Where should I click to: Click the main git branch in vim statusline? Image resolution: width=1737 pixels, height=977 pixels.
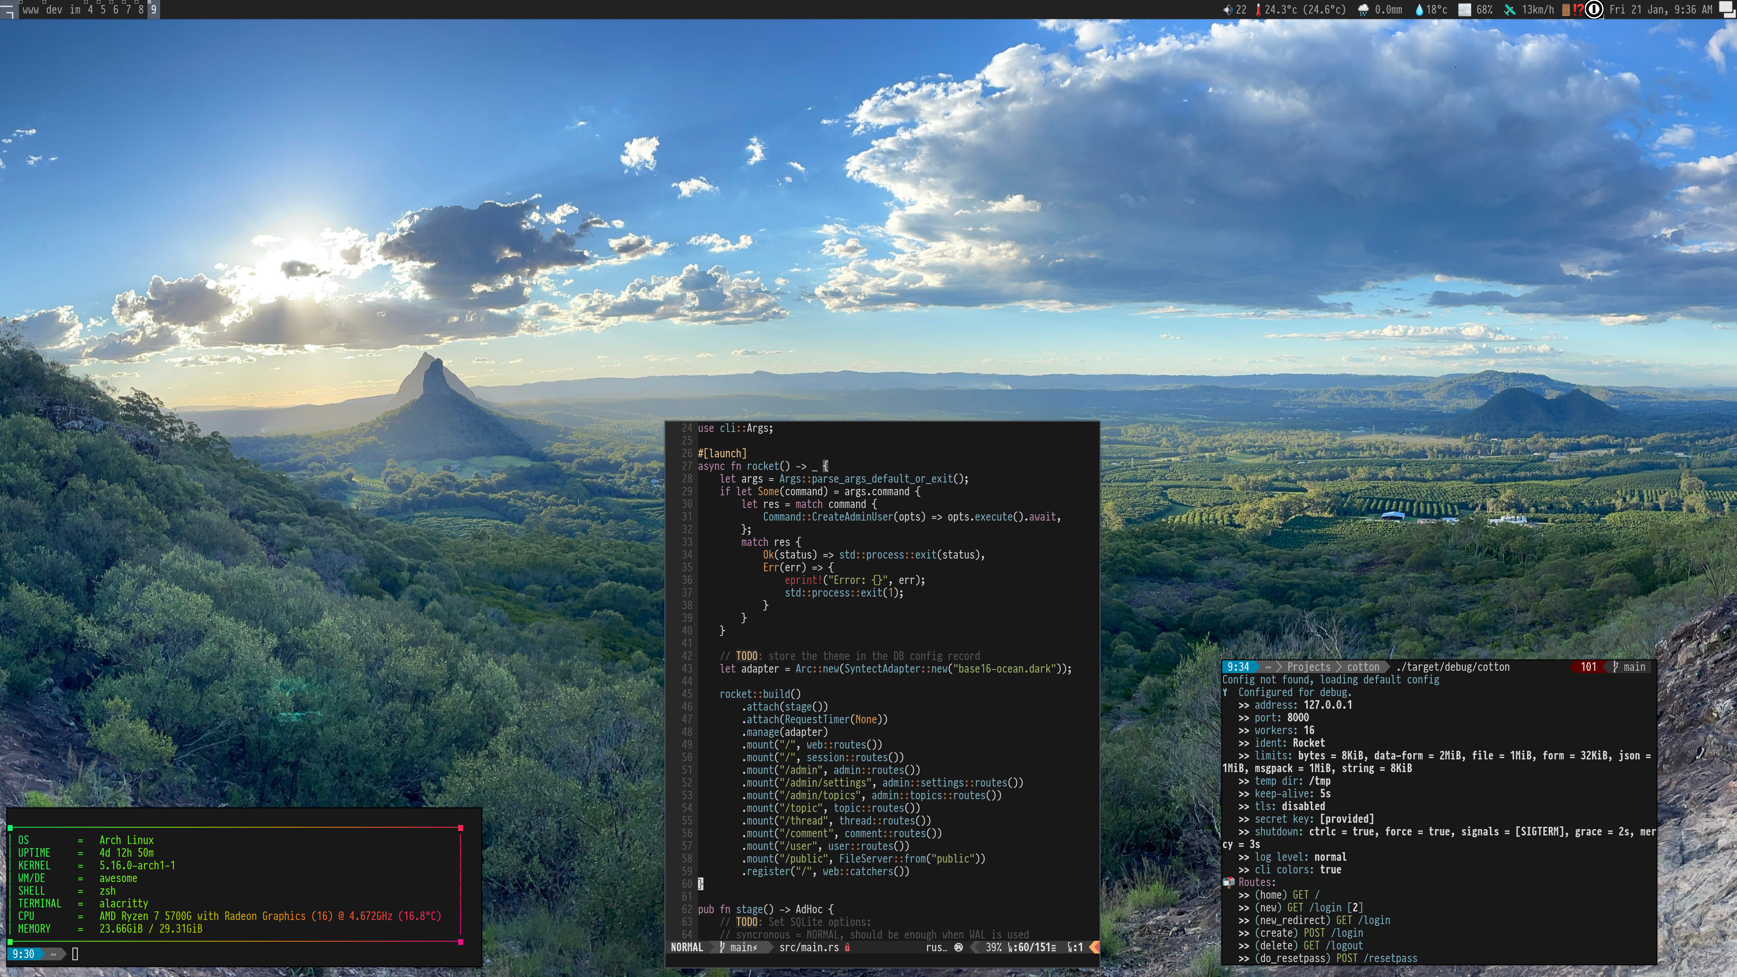pyautogui.click(x=738, y=947)
